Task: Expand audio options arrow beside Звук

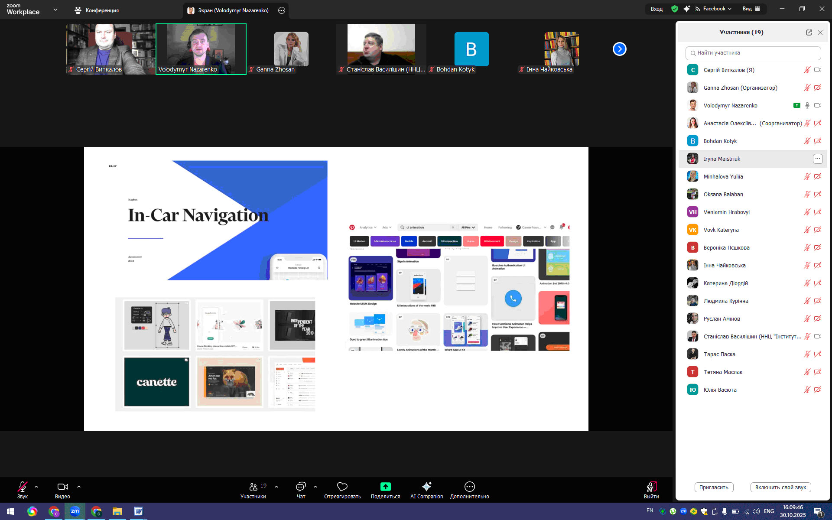Action: [36, 487]
